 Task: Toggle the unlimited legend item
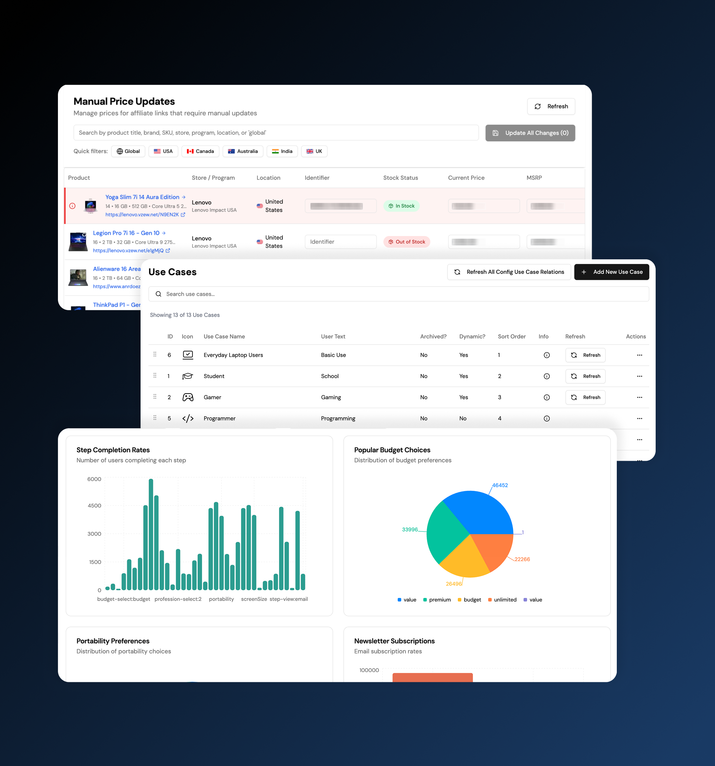502,600
